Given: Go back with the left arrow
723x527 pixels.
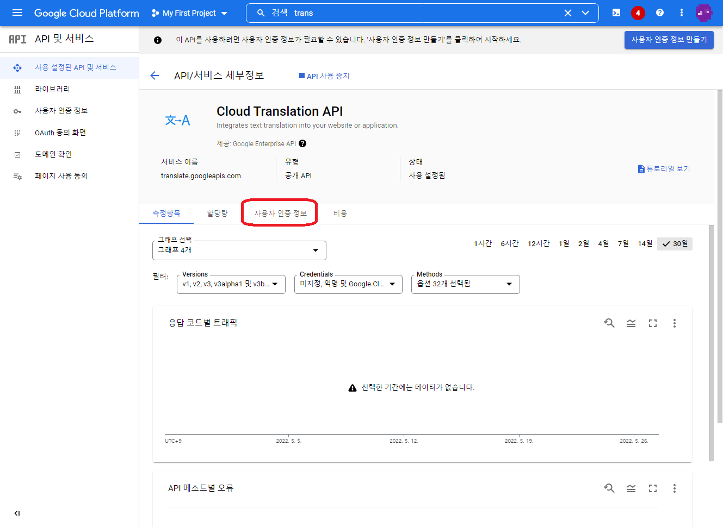Looking at the screenshot, I should click(x=155, y=76).
